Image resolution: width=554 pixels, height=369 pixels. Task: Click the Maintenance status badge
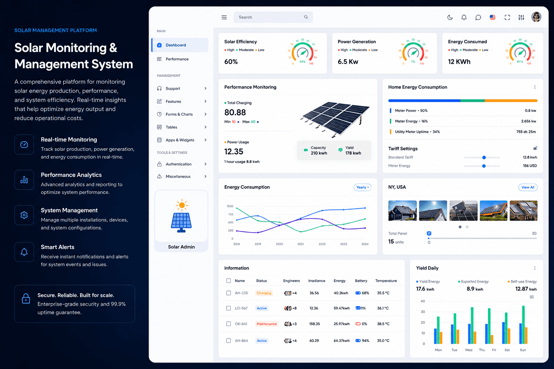[x=267, y=324]
